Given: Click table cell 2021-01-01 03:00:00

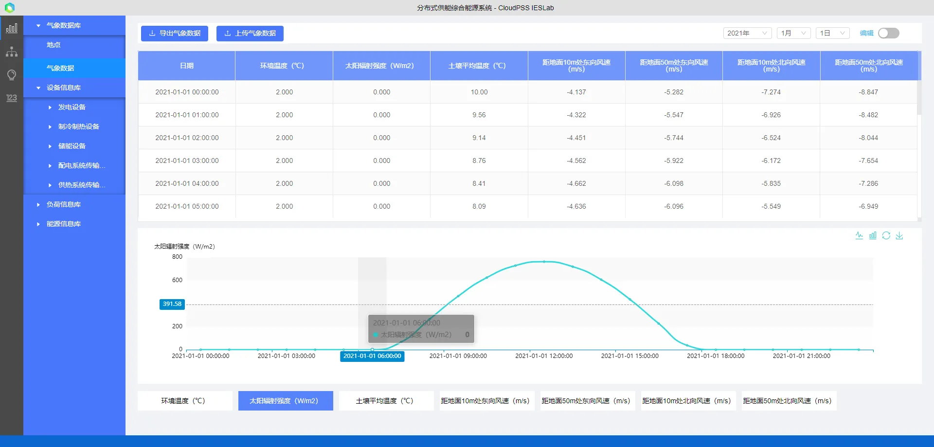Looking at the screenshot, I should (187, 161).
